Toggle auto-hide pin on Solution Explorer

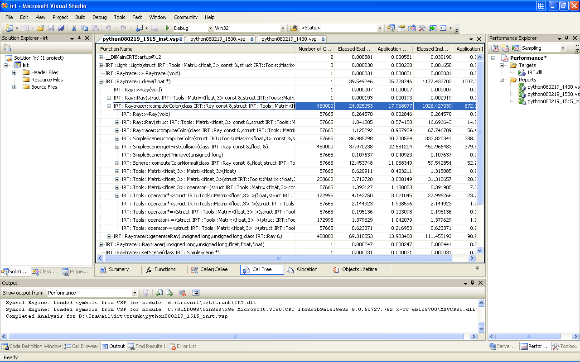point(79,38)
